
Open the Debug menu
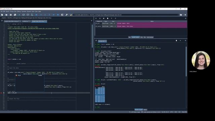coord(19,11)
